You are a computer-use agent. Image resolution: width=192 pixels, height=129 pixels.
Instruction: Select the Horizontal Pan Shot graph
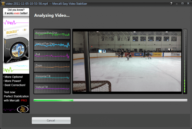tap(52, 34)
